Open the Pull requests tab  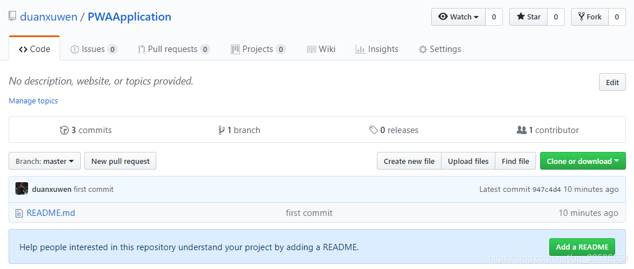(174, 49)
